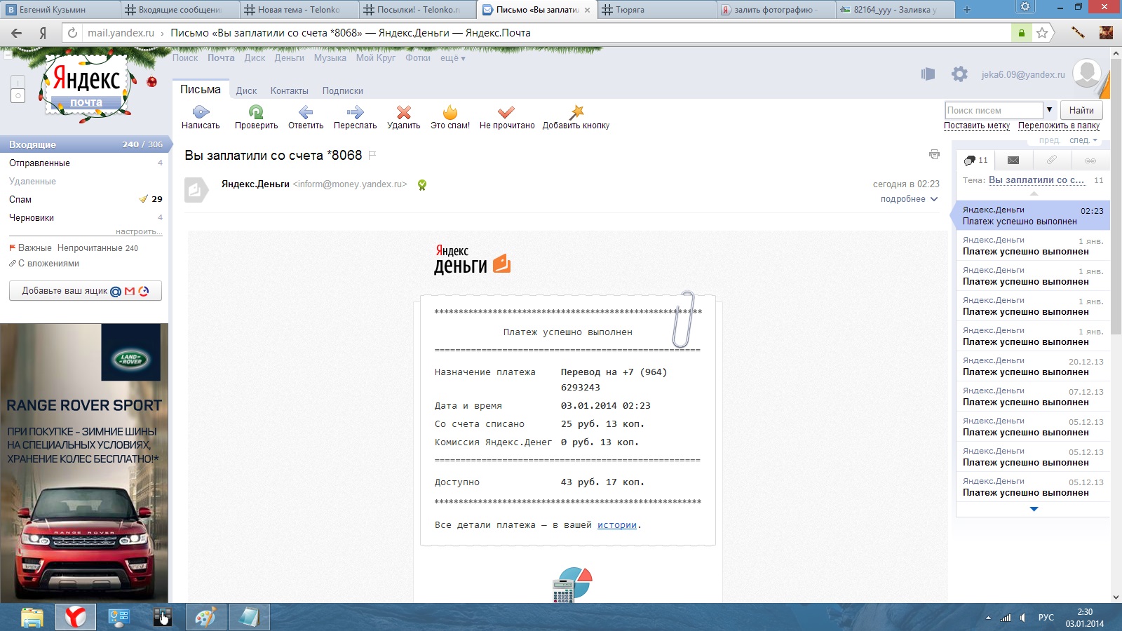1122x631 pixels.
Task: Click the Удалить red cross icon
Action: point(403,111)
